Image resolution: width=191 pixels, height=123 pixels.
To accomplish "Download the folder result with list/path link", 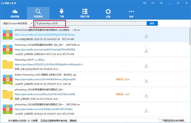I will click(x=146, y=66).
